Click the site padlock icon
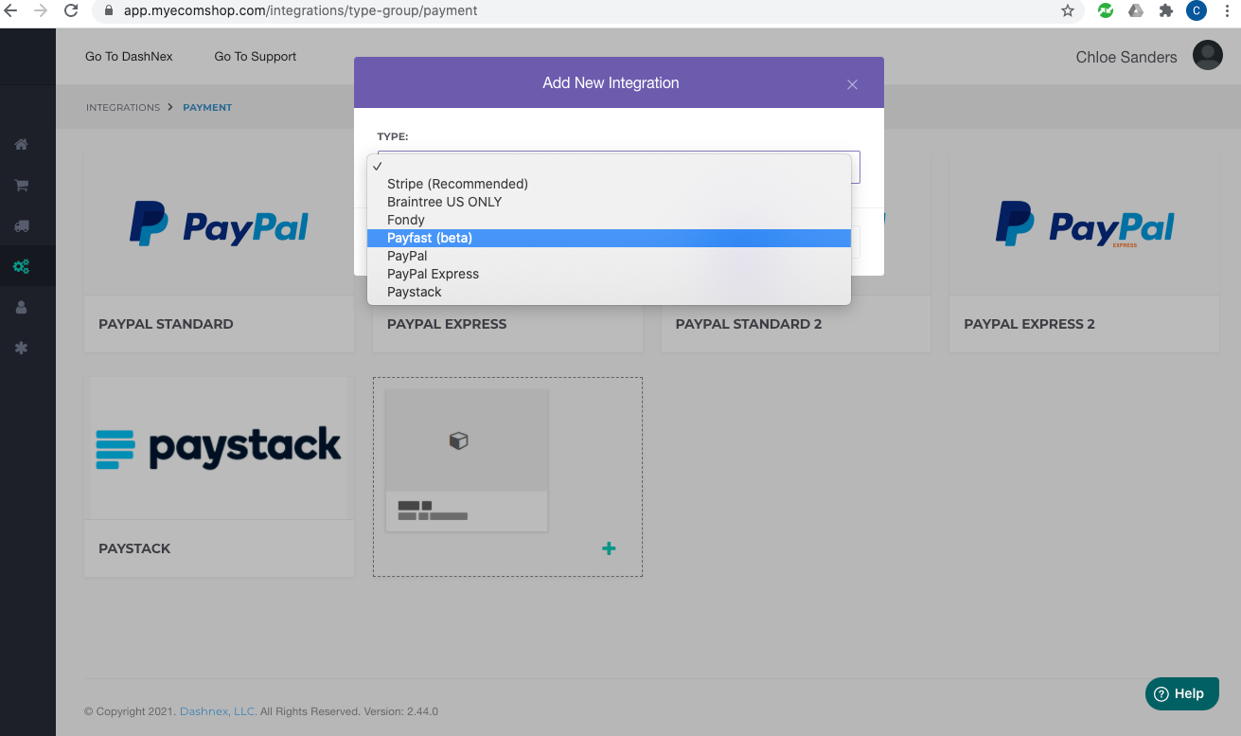The width and height of the screenshot is (1241, 736). pos(108,11)
